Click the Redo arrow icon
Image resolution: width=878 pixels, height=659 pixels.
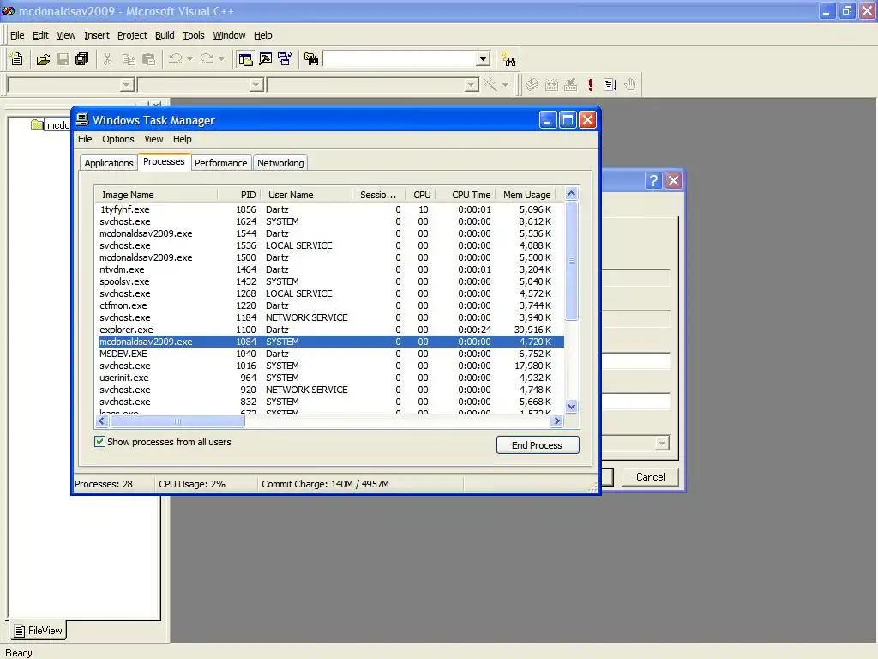[x=207, y=59]
